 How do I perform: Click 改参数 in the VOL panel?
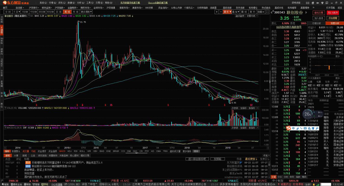235,108
